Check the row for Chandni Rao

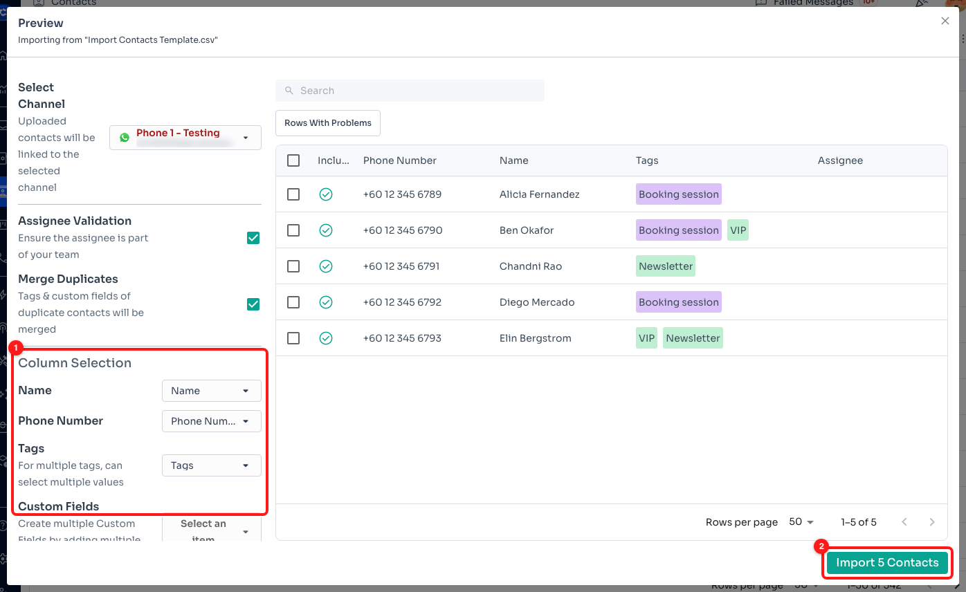pyautogui.click(x=293, y=266)
